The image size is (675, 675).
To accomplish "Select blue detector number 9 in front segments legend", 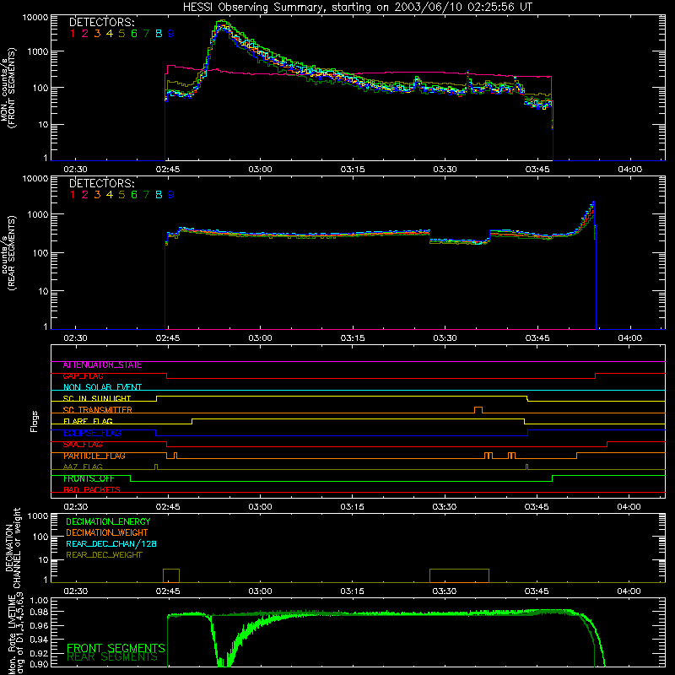I will [x=171, y=34].
